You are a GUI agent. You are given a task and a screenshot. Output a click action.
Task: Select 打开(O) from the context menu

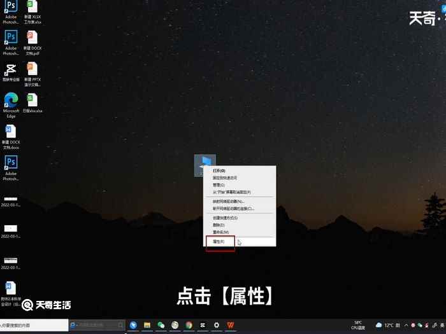point(219,171)
